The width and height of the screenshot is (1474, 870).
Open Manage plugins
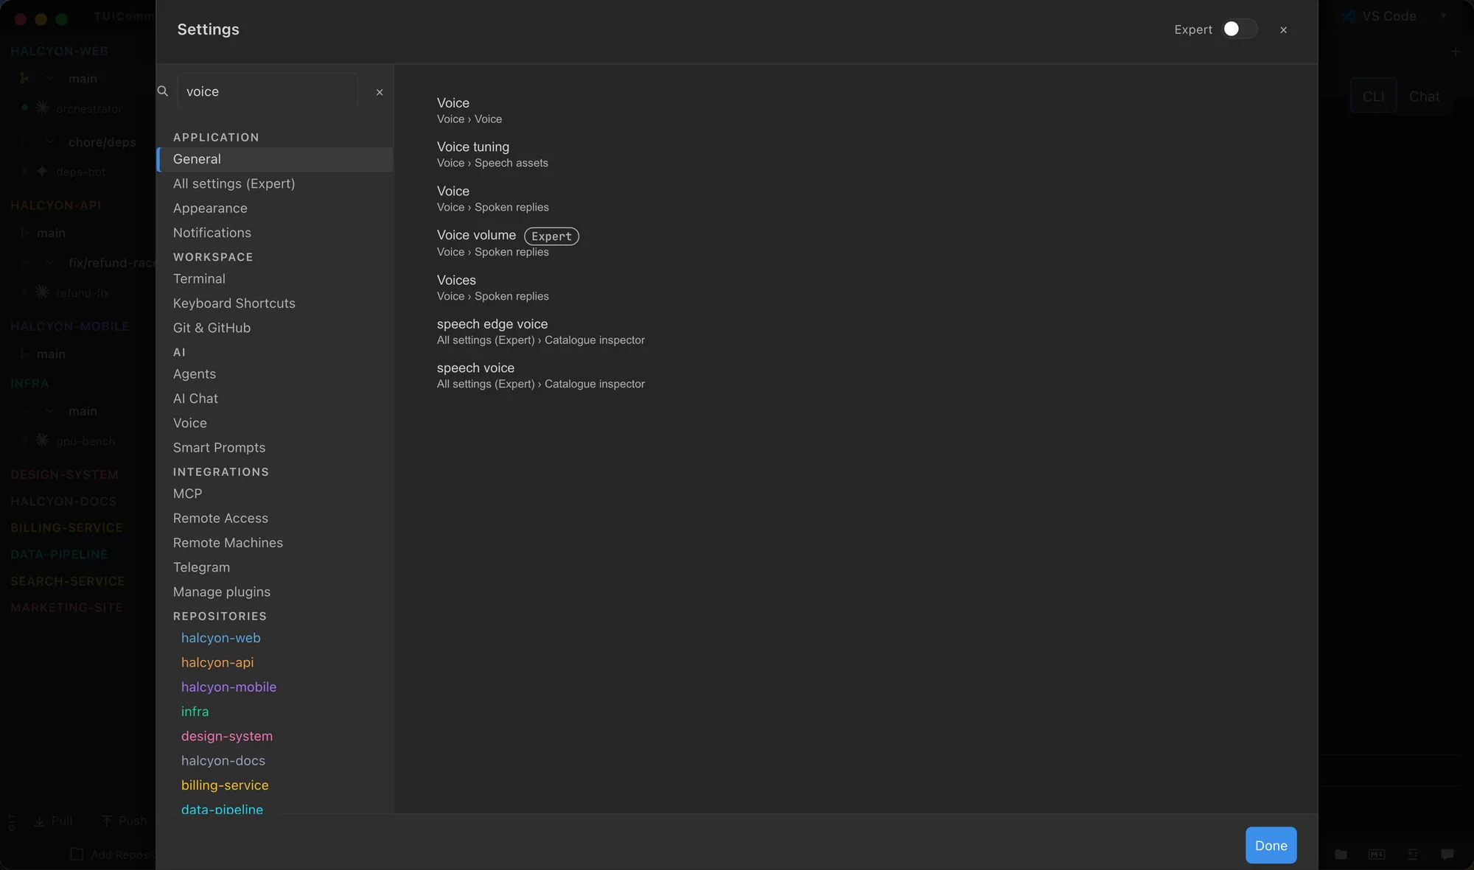pyautogui.click(x=275, y=592)
